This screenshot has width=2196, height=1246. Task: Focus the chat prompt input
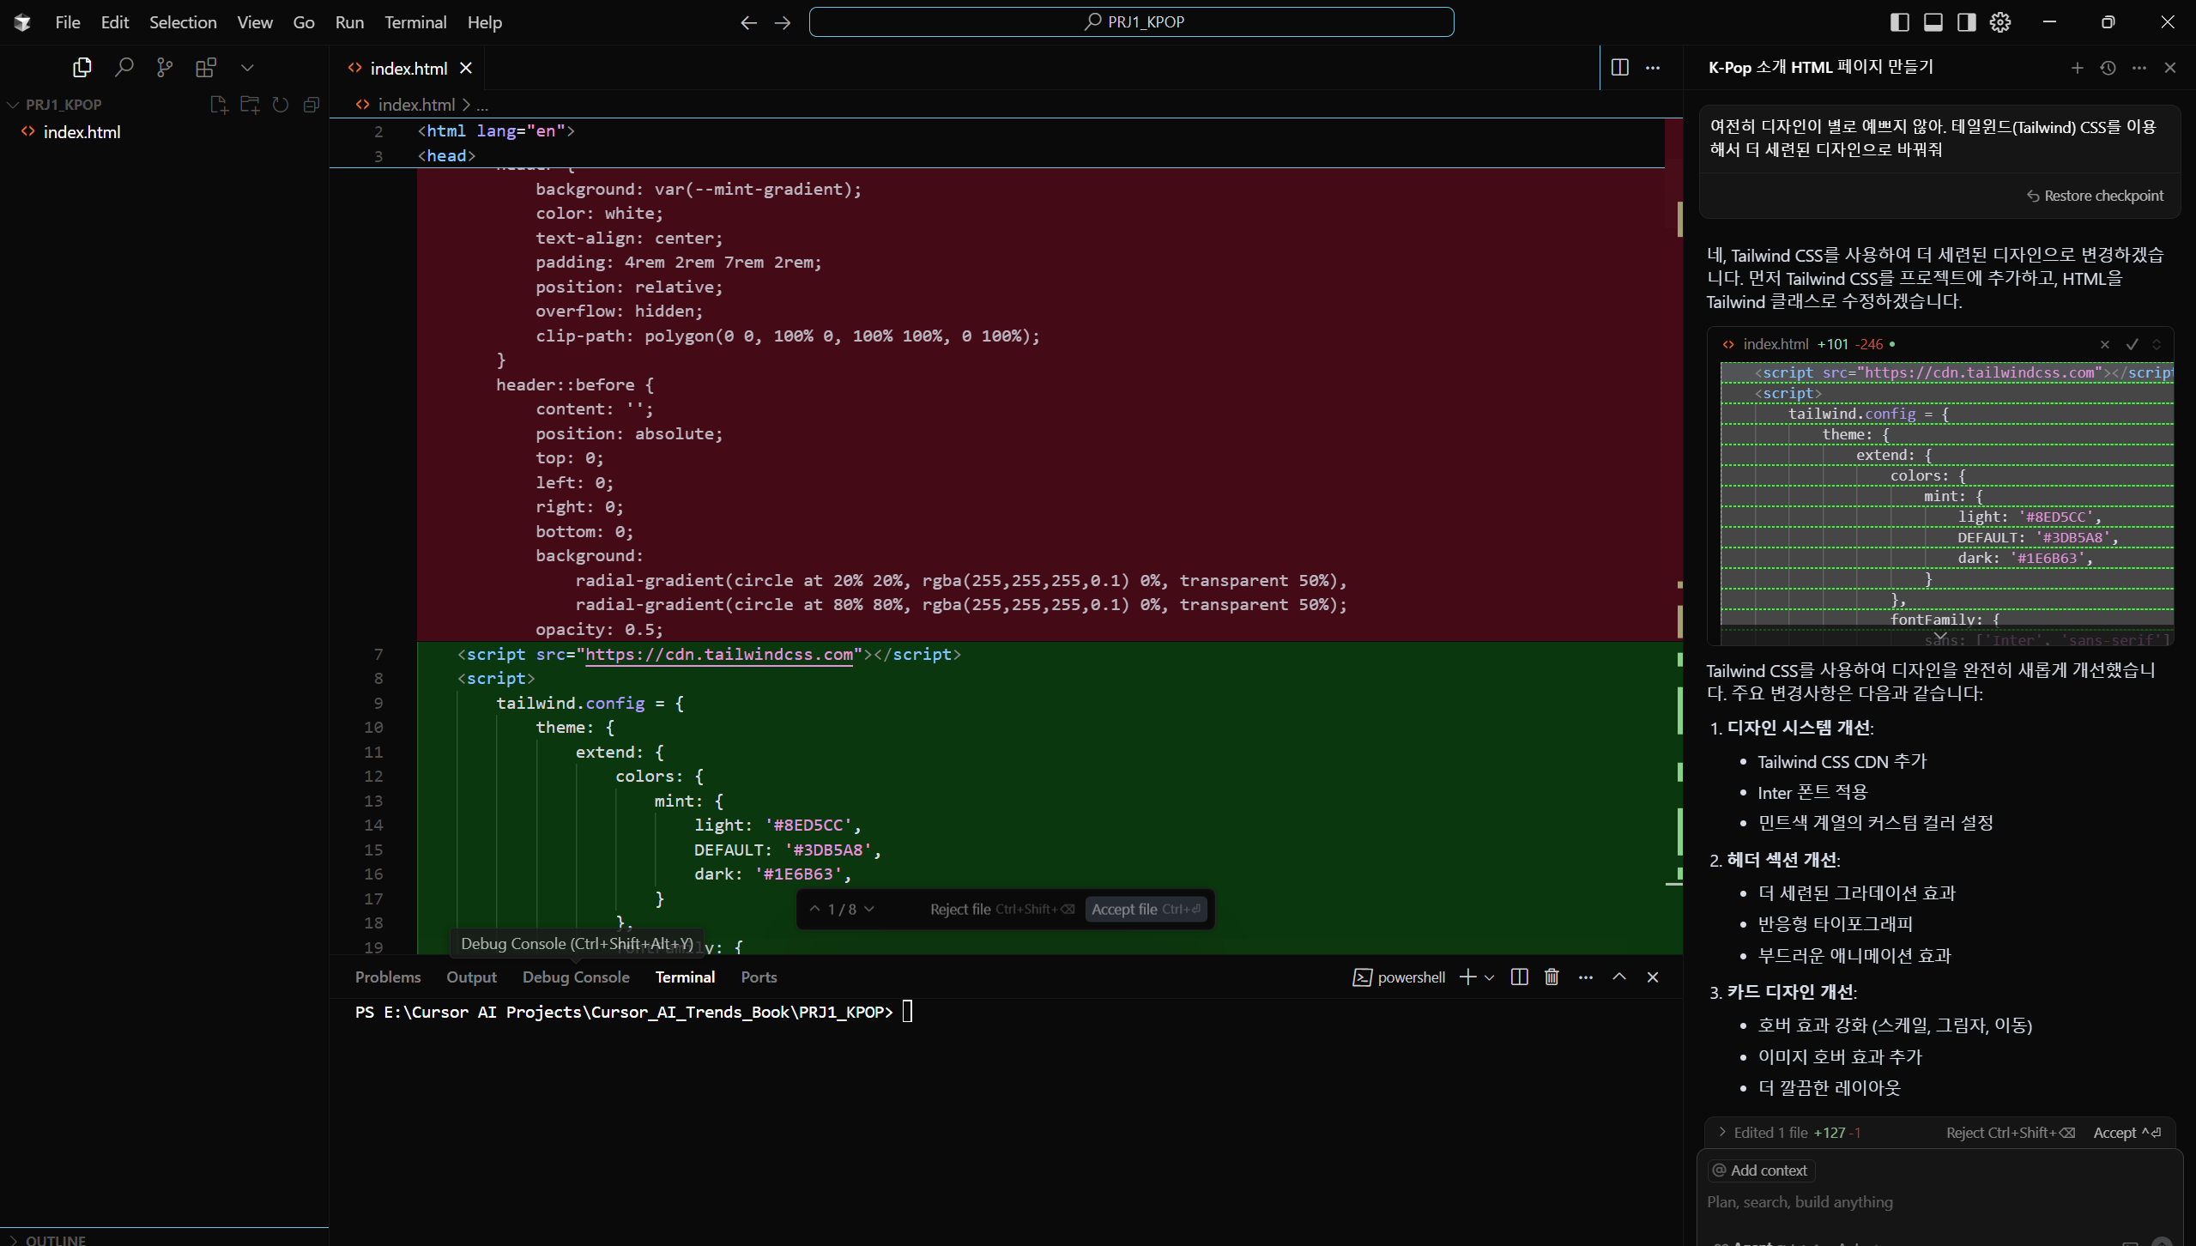(x=1939, y=1202)
